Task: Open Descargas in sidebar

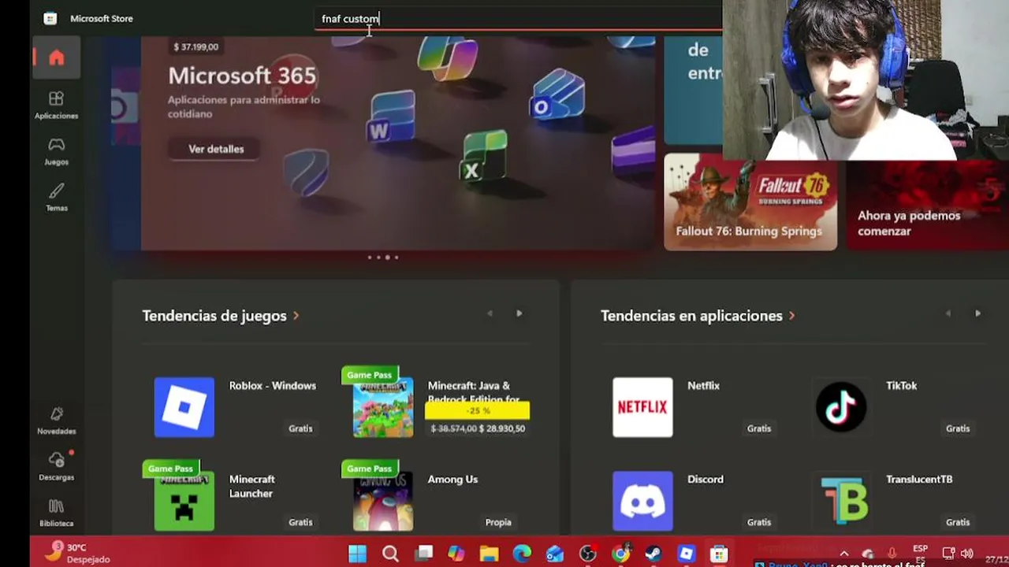Action: tap(56, 466)
